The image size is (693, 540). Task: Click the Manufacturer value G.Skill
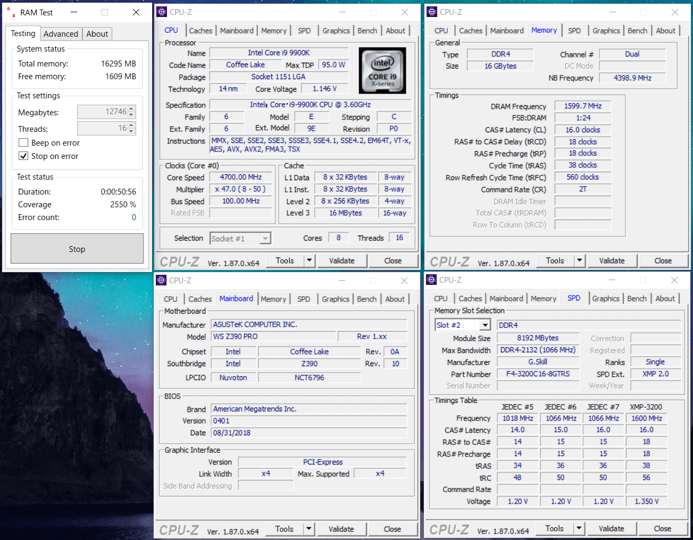[538, 362]
